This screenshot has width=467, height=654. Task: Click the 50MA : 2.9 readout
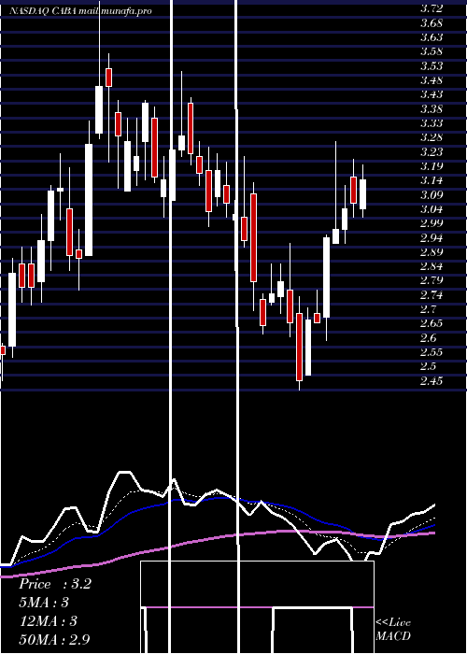(54, 639)
